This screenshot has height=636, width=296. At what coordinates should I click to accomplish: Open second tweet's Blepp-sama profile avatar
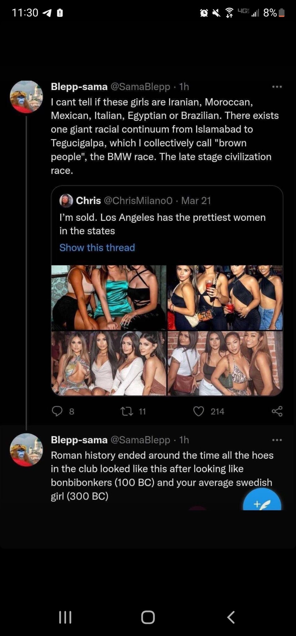click(x=26, y=450)
